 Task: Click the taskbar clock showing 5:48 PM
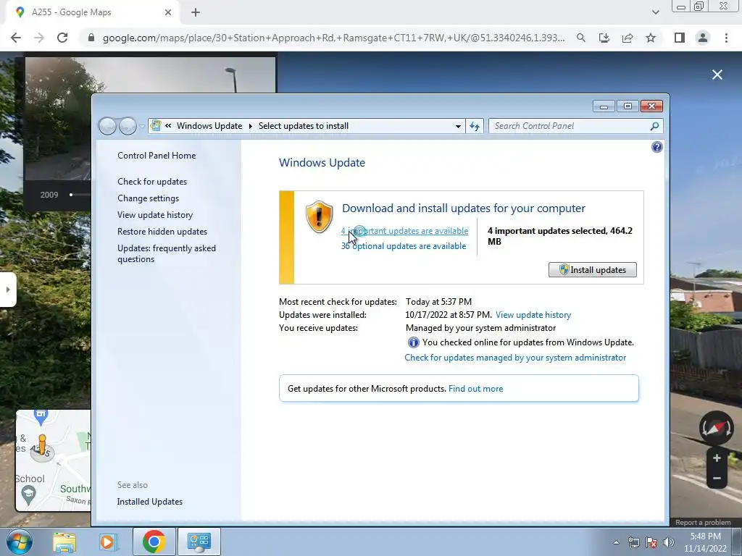705,542
